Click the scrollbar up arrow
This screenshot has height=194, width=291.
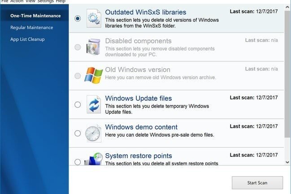(287, 8)
